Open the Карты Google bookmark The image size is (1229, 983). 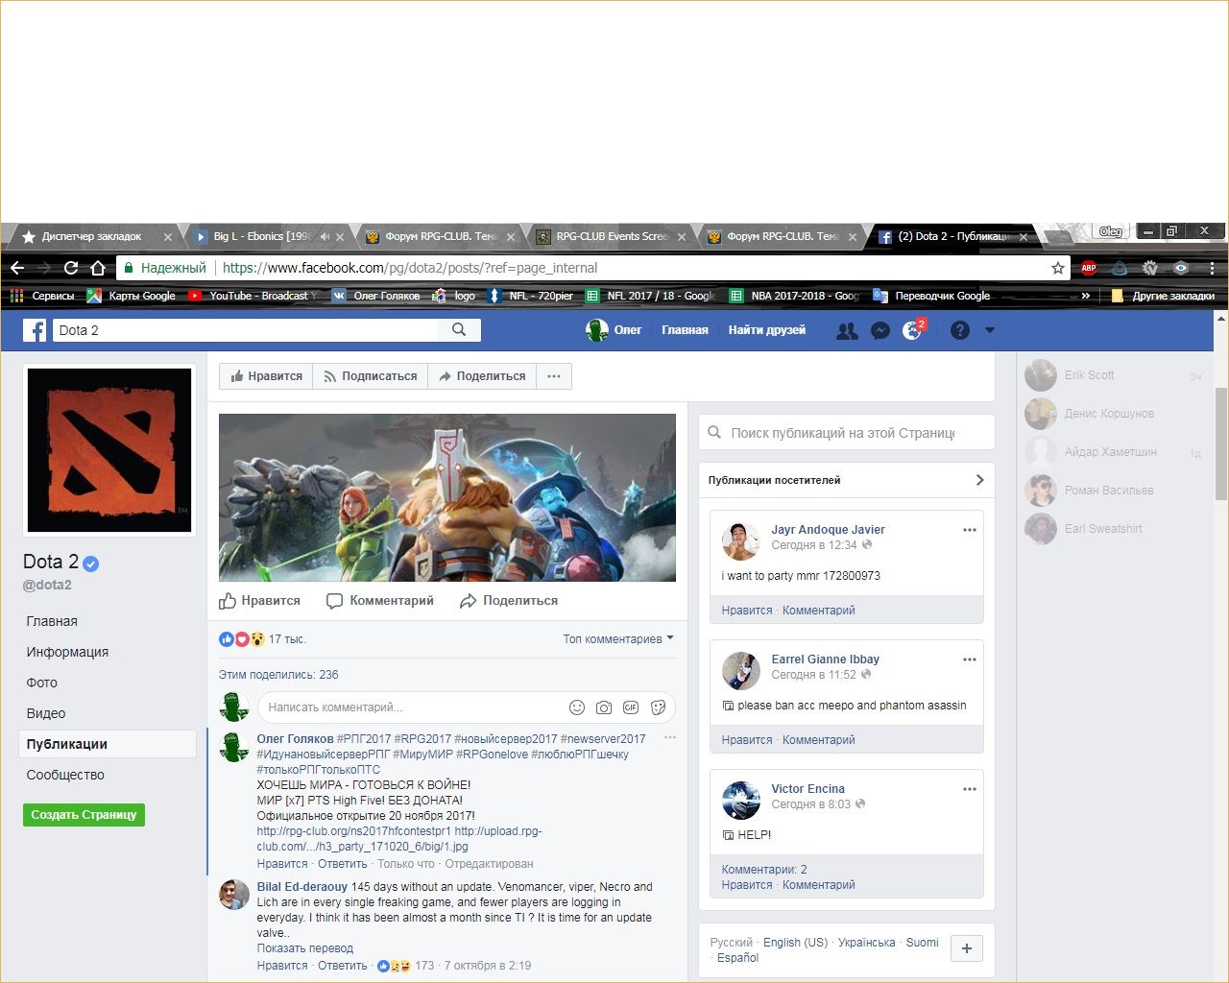click(x=131, y=296)
